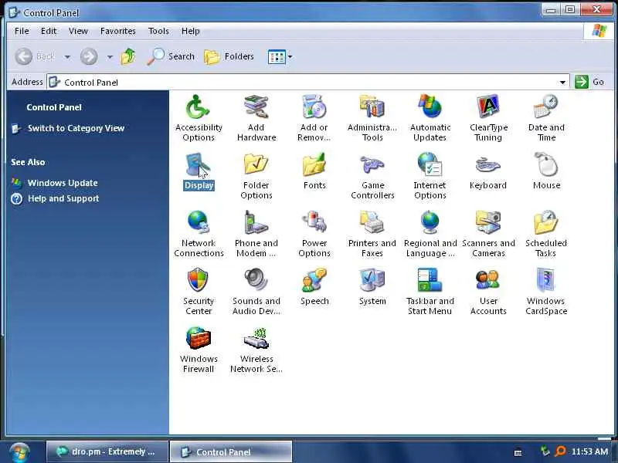The height and width of the screenshot is (463, 618).
Task: Expand the Address bar dropdown arrow
Action: (562, 83)
